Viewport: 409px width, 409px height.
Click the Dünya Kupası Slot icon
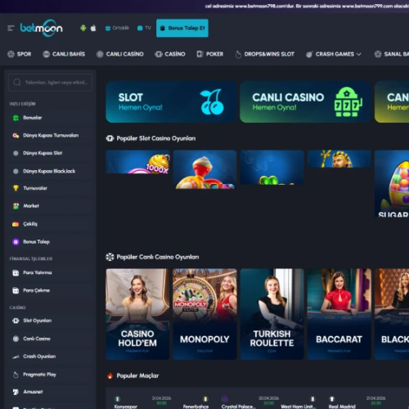pos(16,153)
